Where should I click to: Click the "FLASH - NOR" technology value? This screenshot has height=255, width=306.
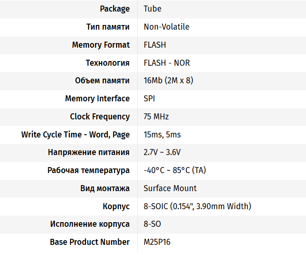pyautogui.click(x=166, y=63)
